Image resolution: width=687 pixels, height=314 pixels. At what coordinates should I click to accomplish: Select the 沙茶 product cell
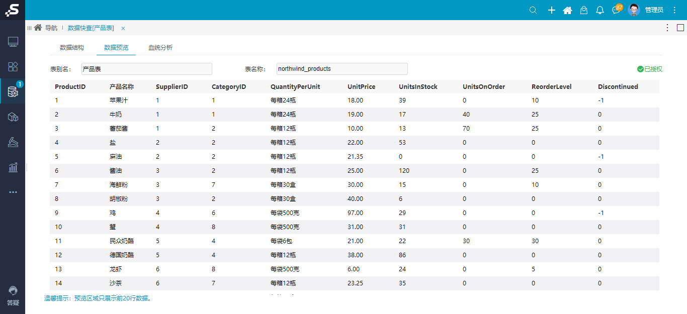point(116,283)
